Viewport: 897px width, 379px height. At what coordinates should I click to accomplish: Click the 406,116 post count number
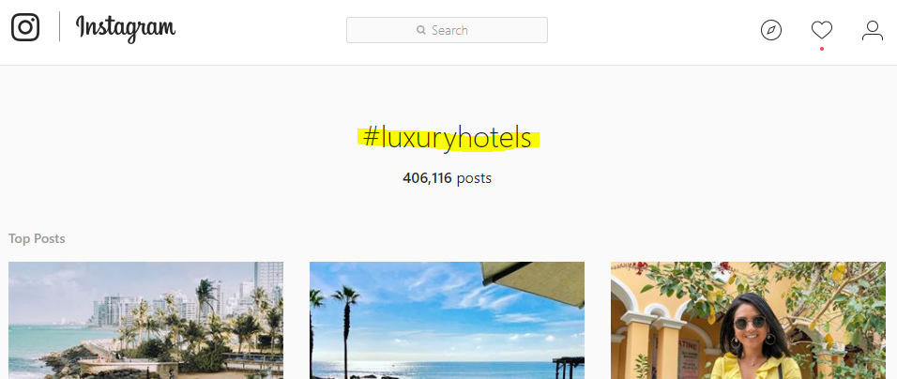tap(427, 178)
